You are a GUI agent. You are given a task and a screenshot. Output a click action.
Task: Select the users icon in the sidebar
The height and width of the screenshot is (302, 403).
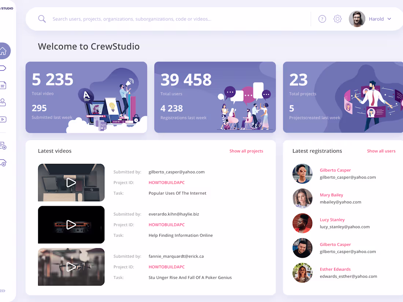3,102
